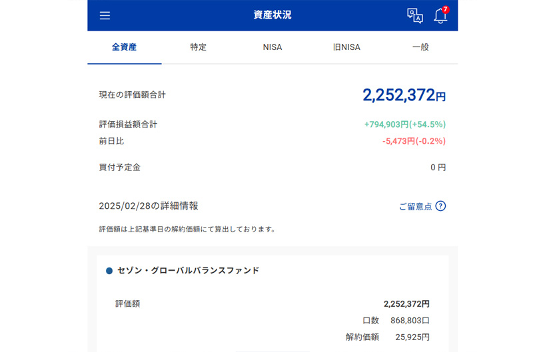533x352 pixels.
Task: Open the 旧NISA tab
Action: pyautogui.click(x=346, y=47)
